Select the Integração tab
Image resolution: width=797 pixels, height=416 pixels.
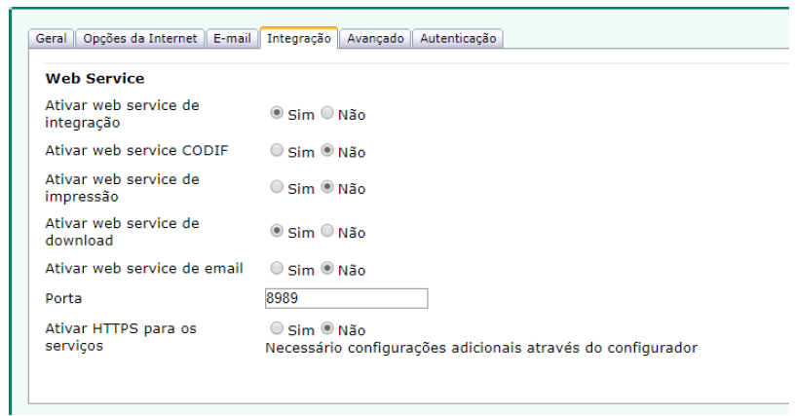(299, 39)
